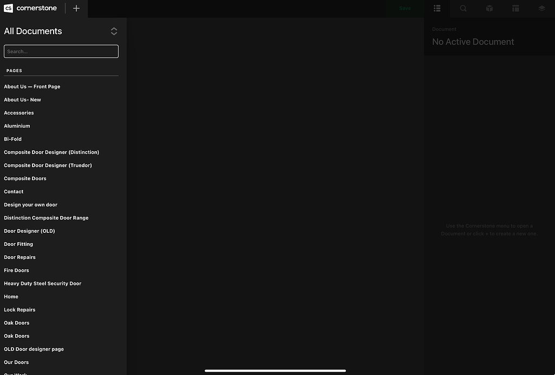Select the Contact page
Image resolution: width=555 pixels, height=375 pixels.
(14, 191)
